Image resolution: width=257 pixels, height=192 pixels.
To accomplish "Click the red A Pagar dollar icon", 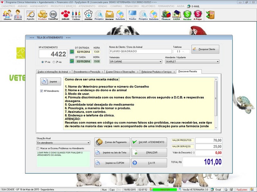I will pyautogui.click(x=198, y=15).
